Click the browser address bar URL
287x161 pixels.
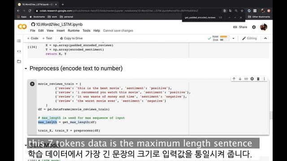point(119,11)
